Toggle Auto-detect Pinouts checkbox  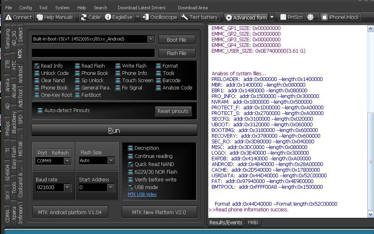tap(40, 111)
